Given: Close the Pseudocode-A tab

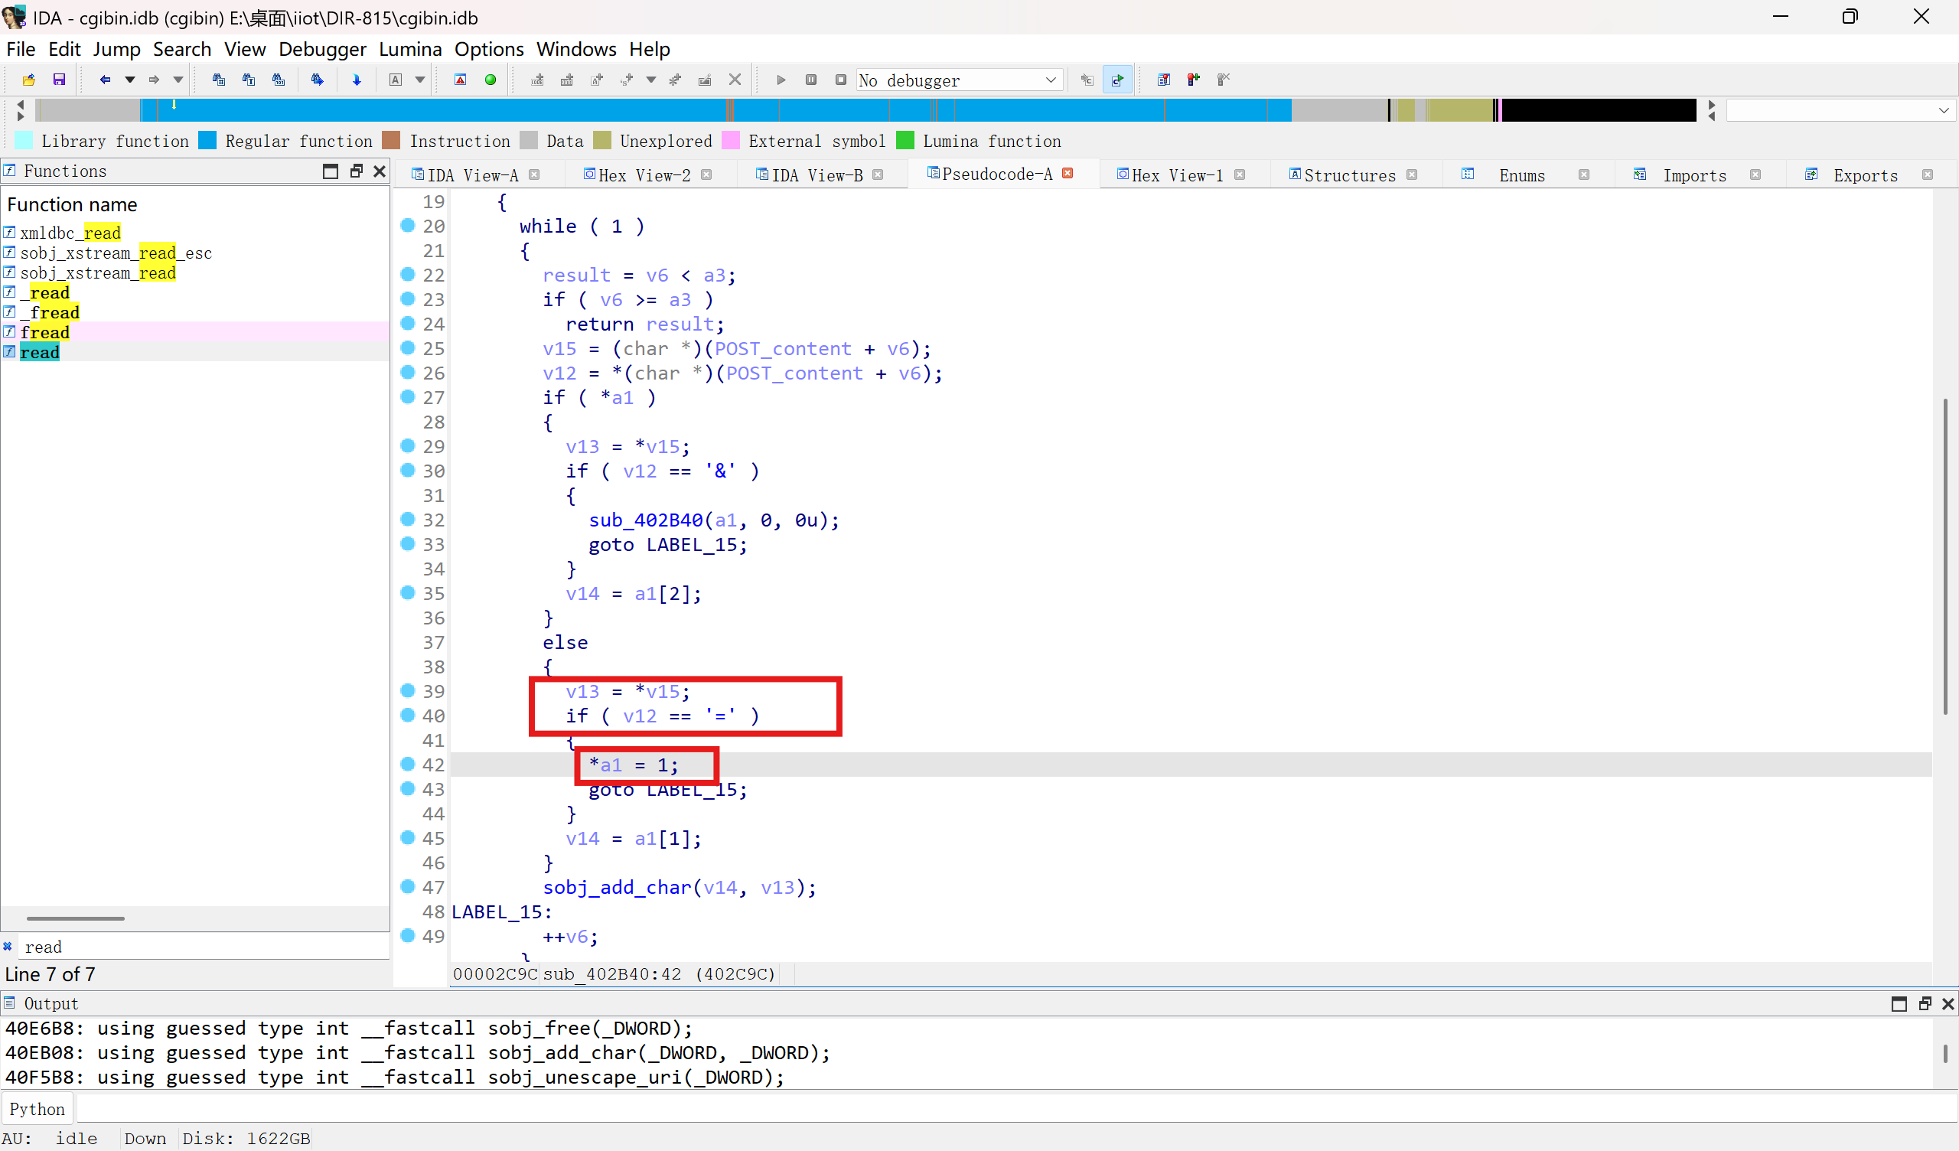Looking at the screenshot, I should click(1068, 174).
